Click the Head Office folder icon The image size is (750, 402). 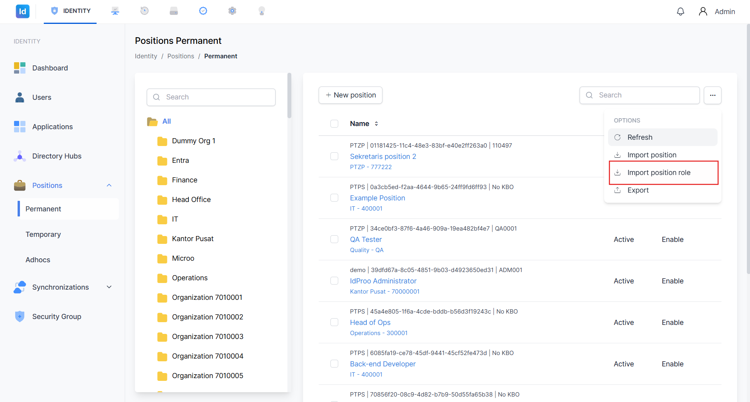(162, 200)
